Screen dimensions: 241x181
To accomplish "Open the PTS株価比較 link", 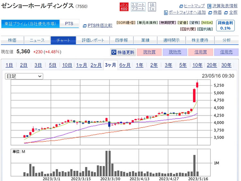I will [98, 26].
